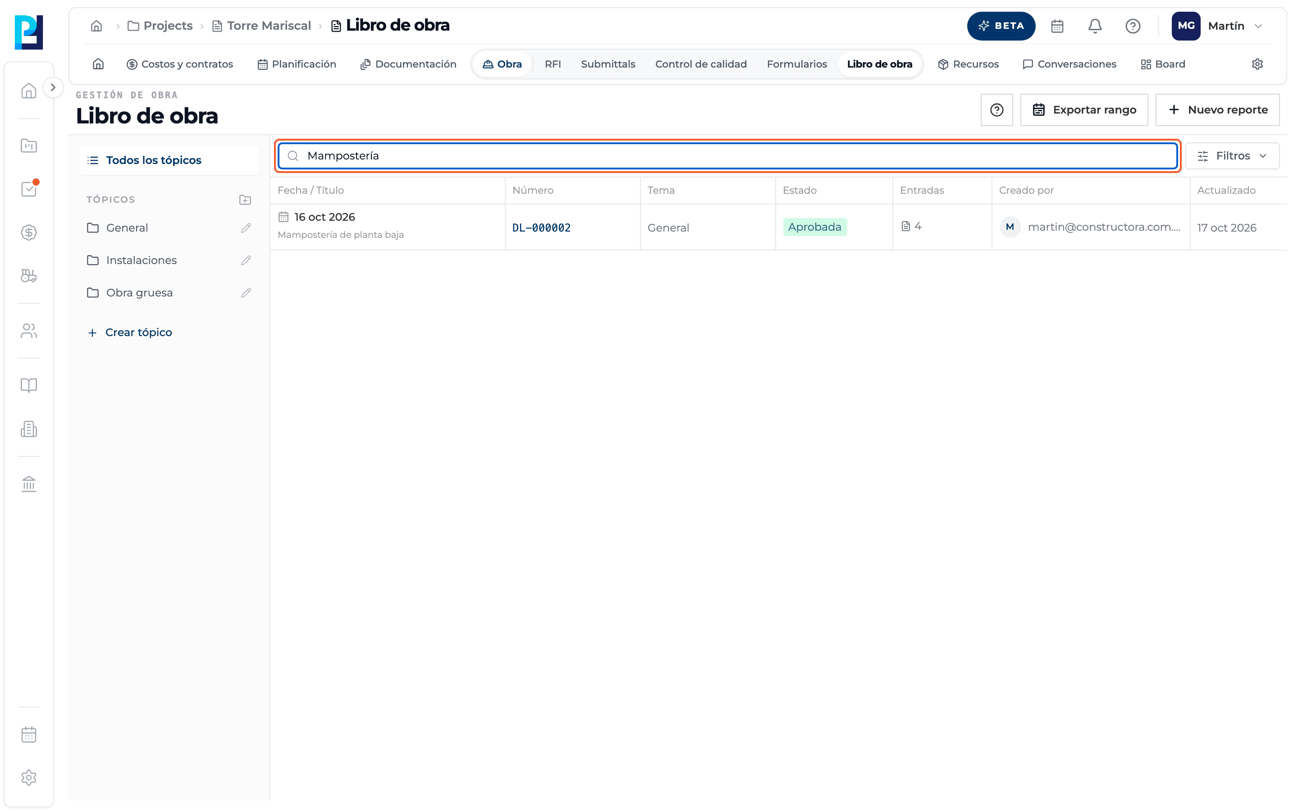Open the tasks icon with the red dot in the sidebar

(x=29, y=189)
